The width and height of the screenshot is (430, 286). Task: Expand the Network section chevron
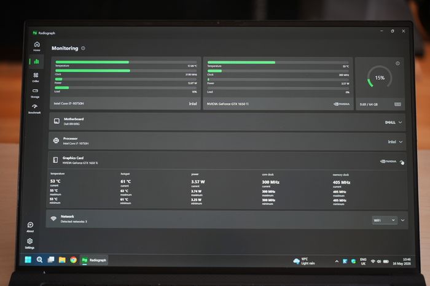(x=402, y=220)
